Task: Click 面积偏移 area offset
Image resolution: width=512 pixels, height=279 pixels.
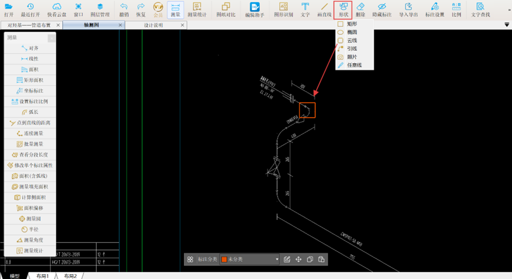Action: point(30,208)
